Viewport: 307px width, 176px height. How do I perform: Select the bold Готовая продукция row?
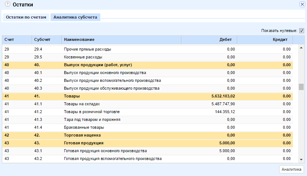coord(148,143)
